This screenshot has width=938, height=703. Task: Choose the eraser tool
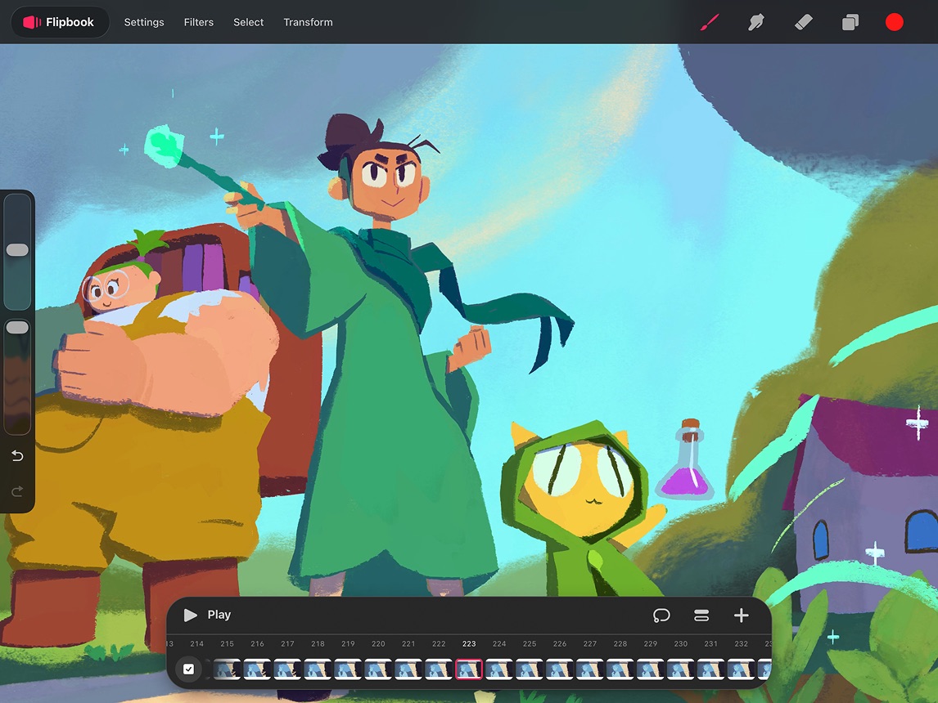(803, 22)
